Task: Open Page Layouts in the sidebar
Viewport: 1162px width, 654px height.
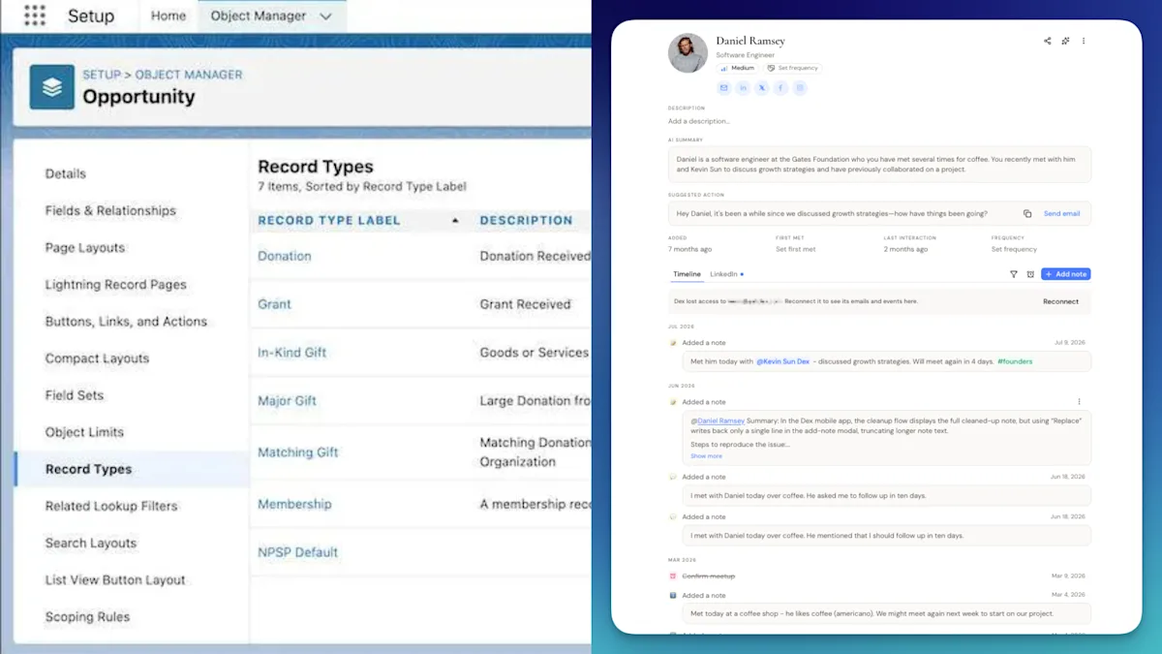Action: pyautogui.click(x=85, y=248)
